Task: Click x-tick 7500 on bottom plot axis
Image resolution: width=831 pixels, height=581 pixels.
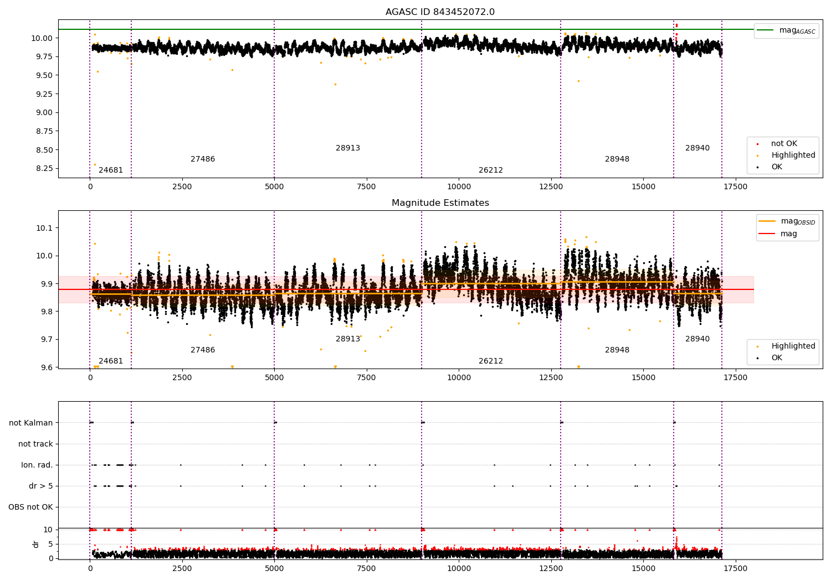Action: pyautogui.click(x=366, y=568)
